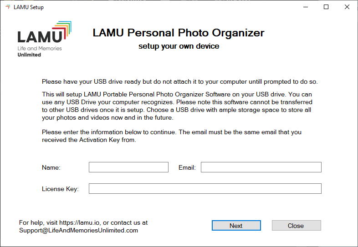
Task: Click the "LAMU Setup" window title text
Action: tap(29, 7)
